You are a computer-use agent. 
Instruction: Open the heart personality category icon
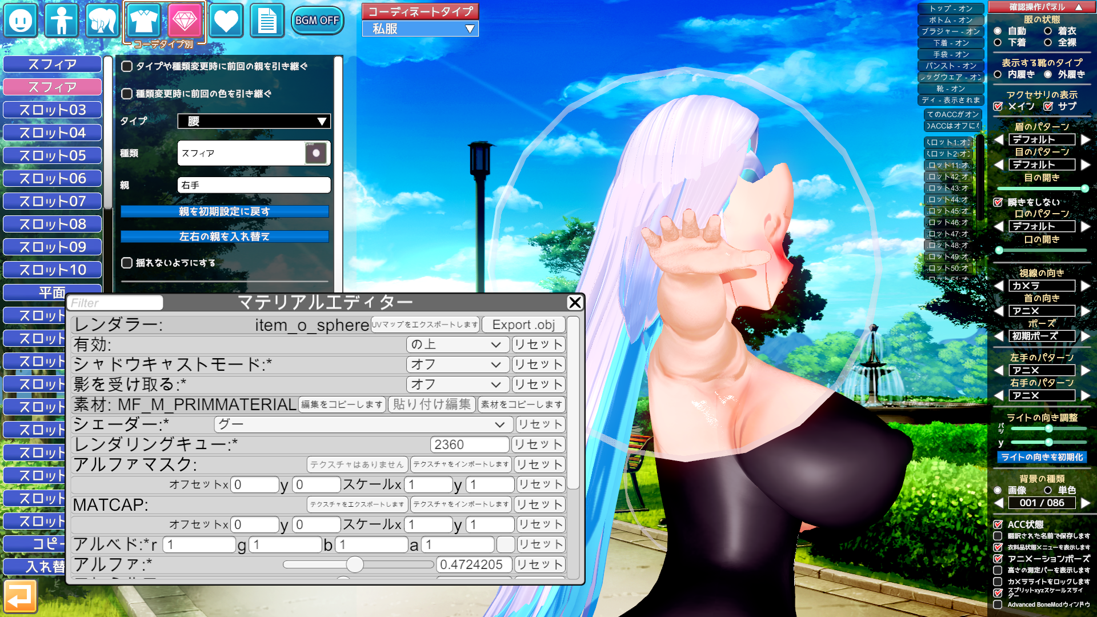coord(226,21)
